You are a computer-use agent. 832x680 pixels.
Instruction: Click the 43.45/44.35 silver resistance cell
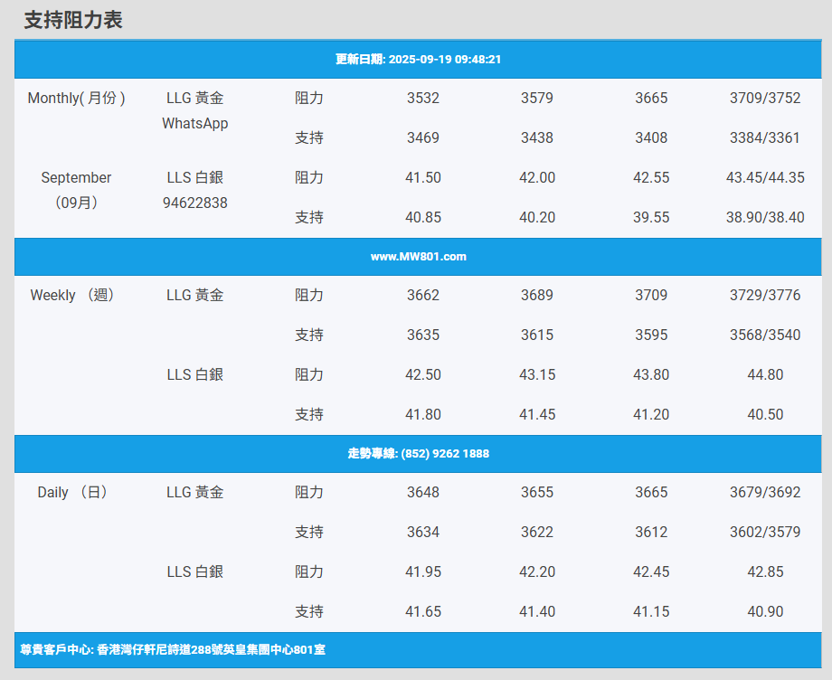click(x=764, y=178)
